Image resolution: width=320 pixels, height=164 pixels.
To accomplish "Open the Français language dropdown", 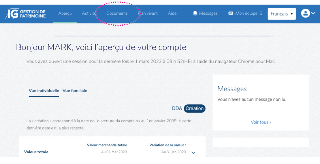I will [x=281, y=14].
